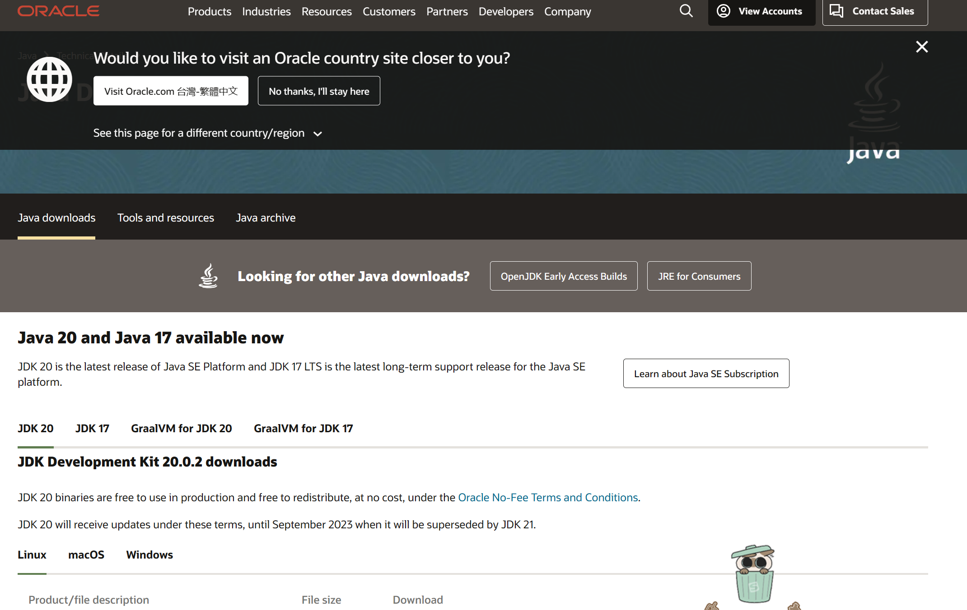The height and width of the screenshot is (610, 967).
Task: Click the Contact Sales chat icon
Action: 836,11
